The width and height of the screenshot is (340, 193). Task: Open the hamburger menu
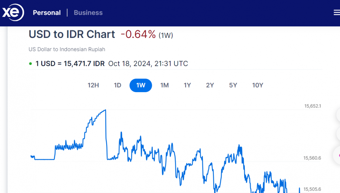pyautogui.click(x=336, y=13)
